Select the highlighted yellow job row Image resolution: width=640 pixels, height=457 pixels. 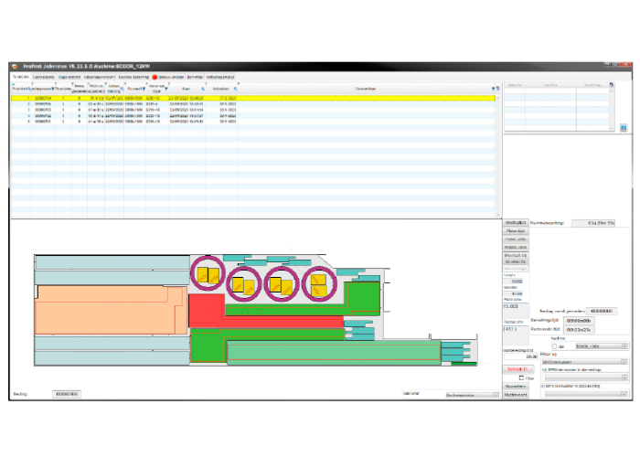(x=247, y=97)
